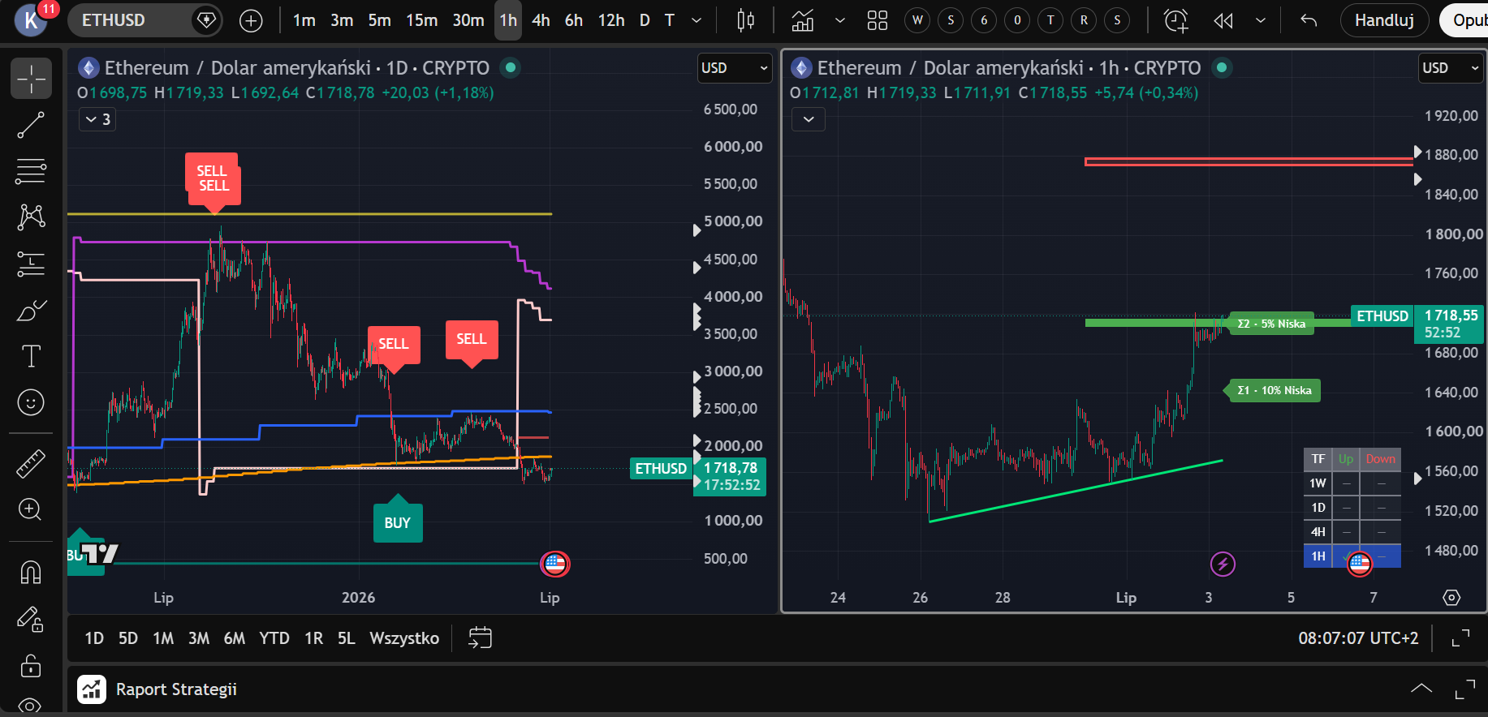Expand the indicator templates chevron
The image size is (1488, 717).
tap(840, 20)
